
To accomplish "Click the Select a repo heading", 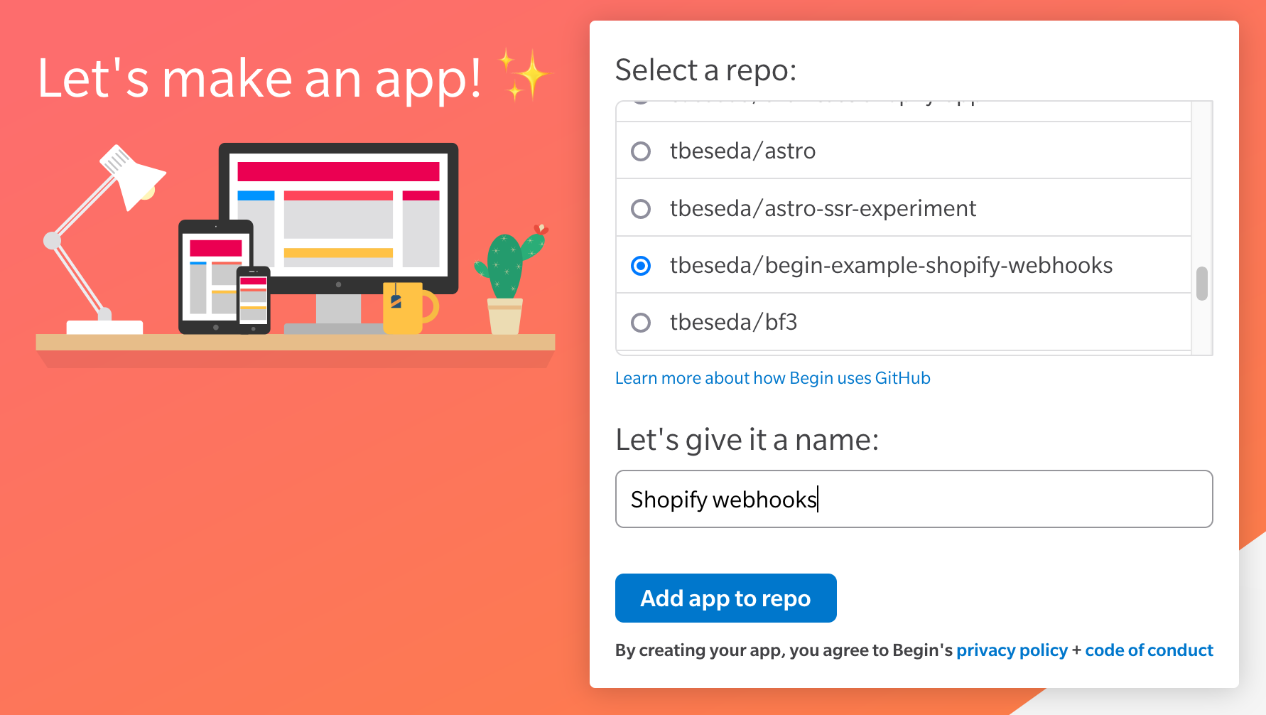I will 705,70.
